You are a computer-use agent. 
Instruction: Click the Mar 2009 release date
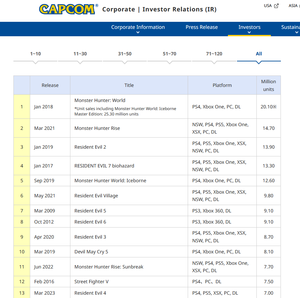45,211
